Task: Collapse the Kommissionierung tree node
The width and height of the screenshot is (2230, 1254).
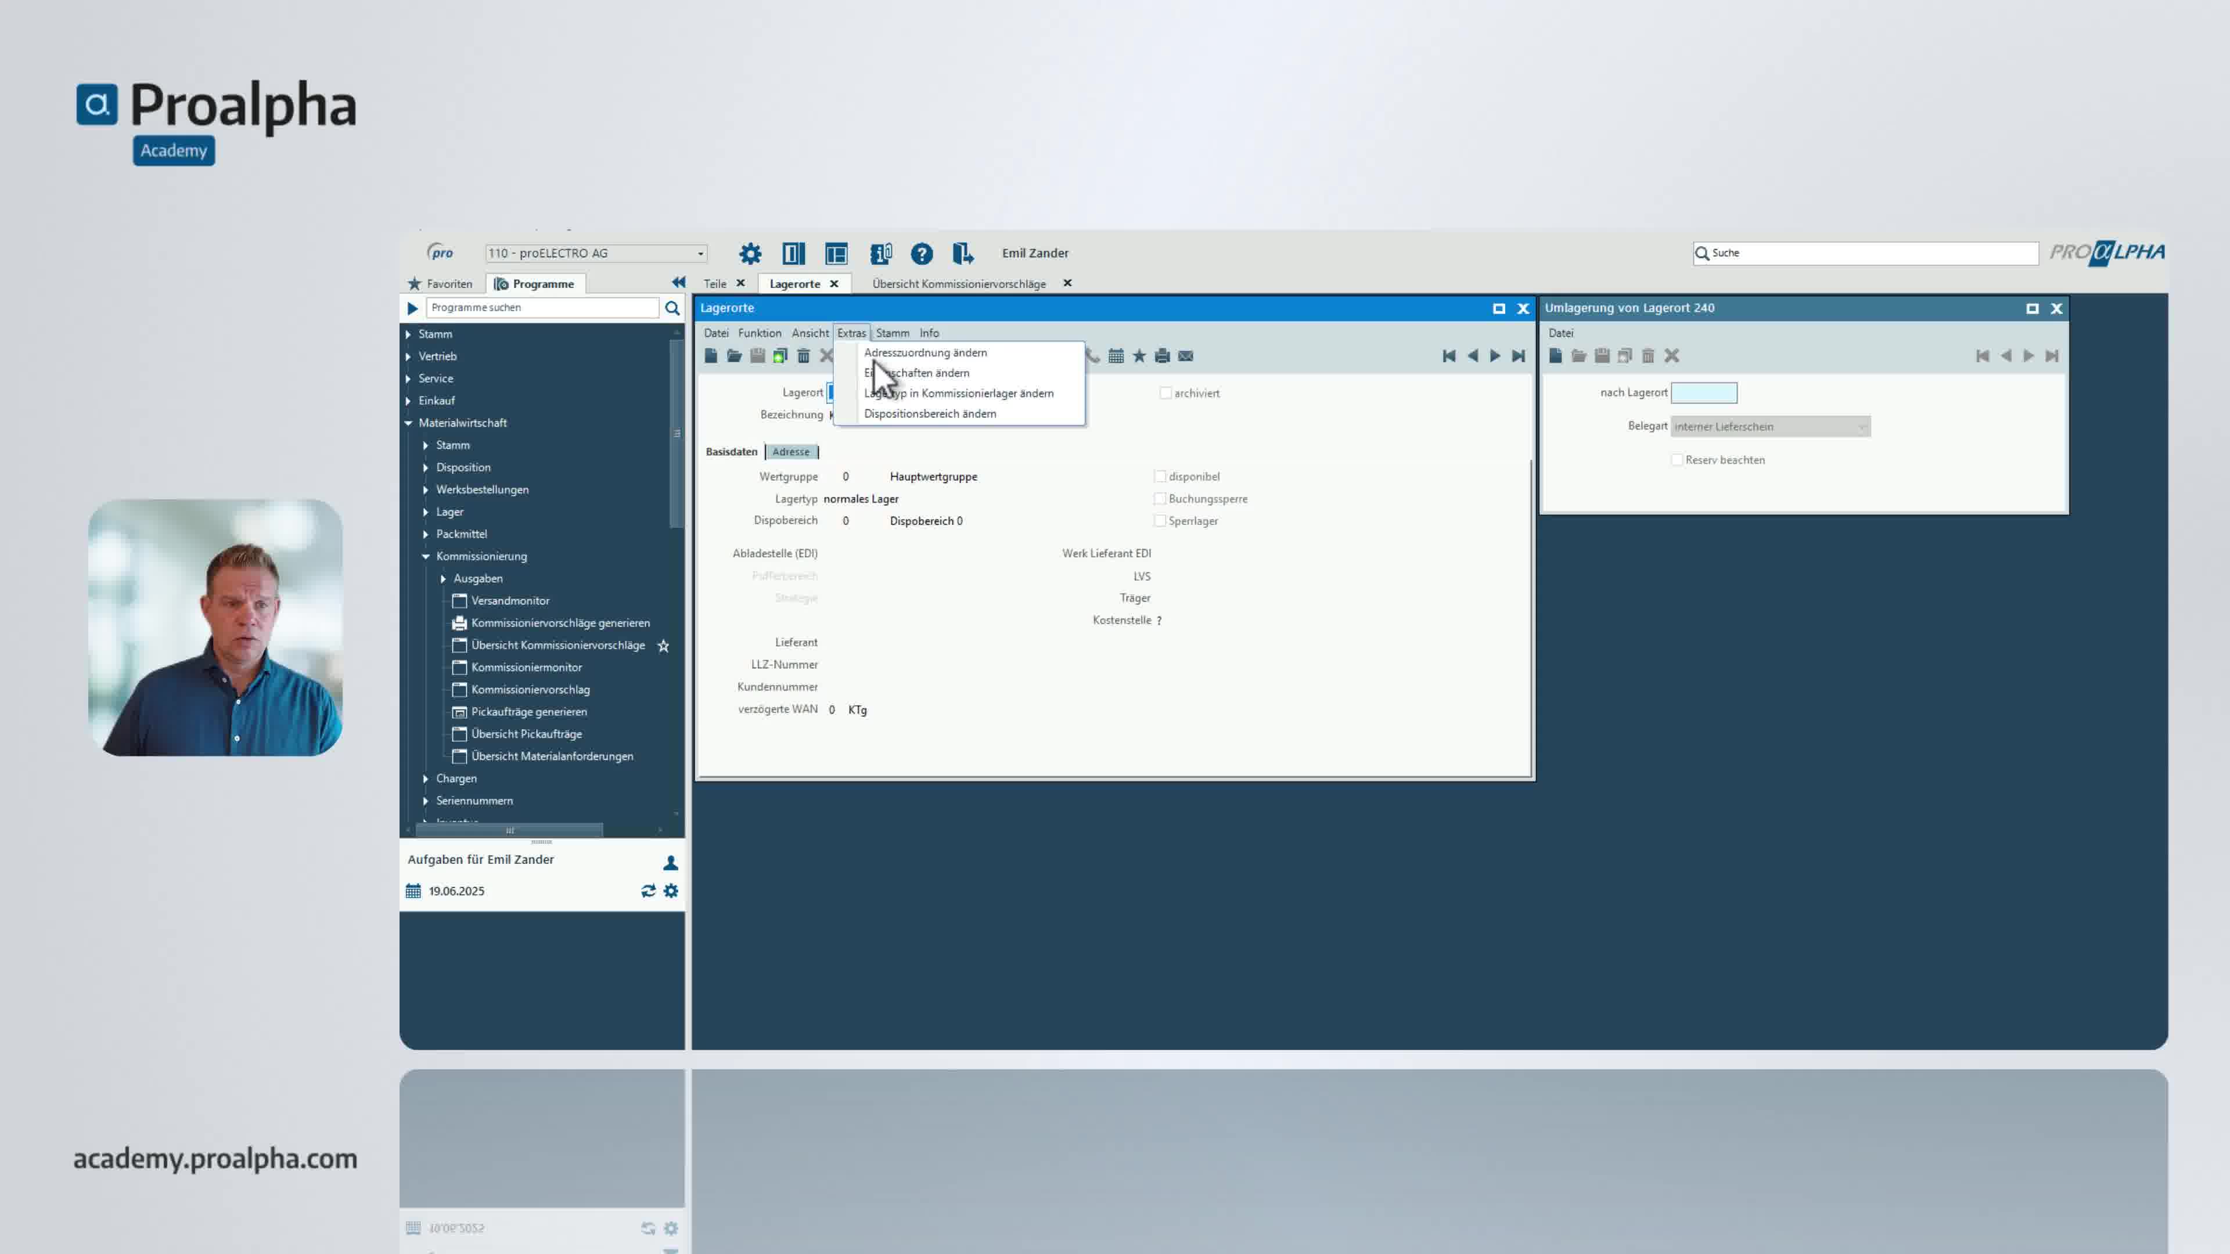Action: pyautogui.click(x=426, y=557)
